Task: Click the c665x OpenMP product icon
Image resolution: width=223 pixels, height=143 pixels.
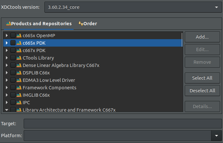Action: click(x=18, y=35)
